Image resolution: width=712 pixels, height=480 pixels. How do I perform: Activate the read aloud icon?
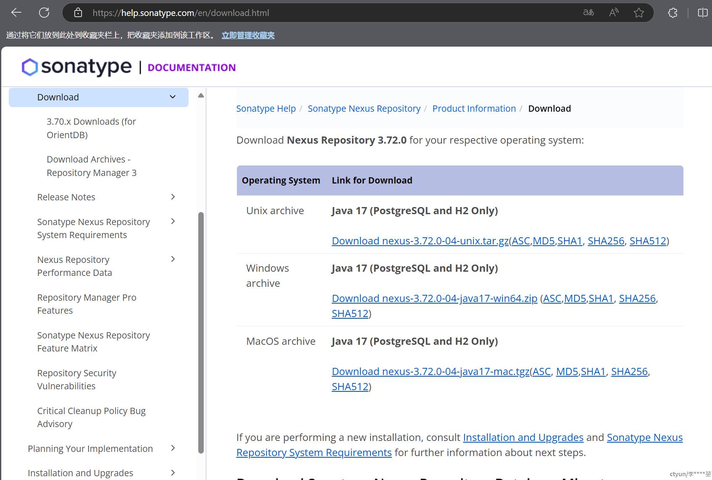tap(614, 13)
